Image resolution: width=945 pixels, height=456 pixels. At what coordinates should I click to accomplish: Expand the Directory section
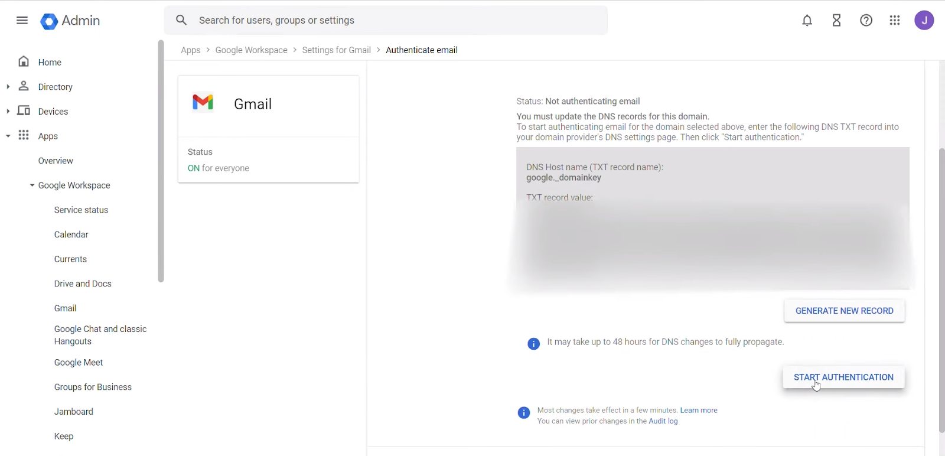[x=8, y=87]
